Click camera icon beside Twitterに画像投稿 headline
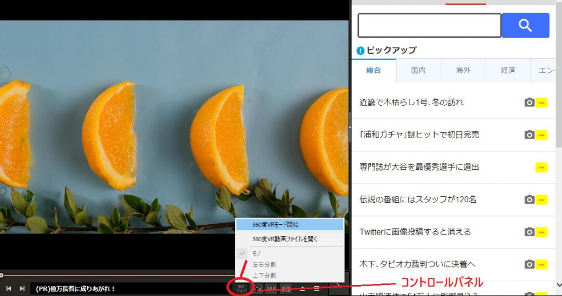Viewport: 562px width, 296px height. 530,232
